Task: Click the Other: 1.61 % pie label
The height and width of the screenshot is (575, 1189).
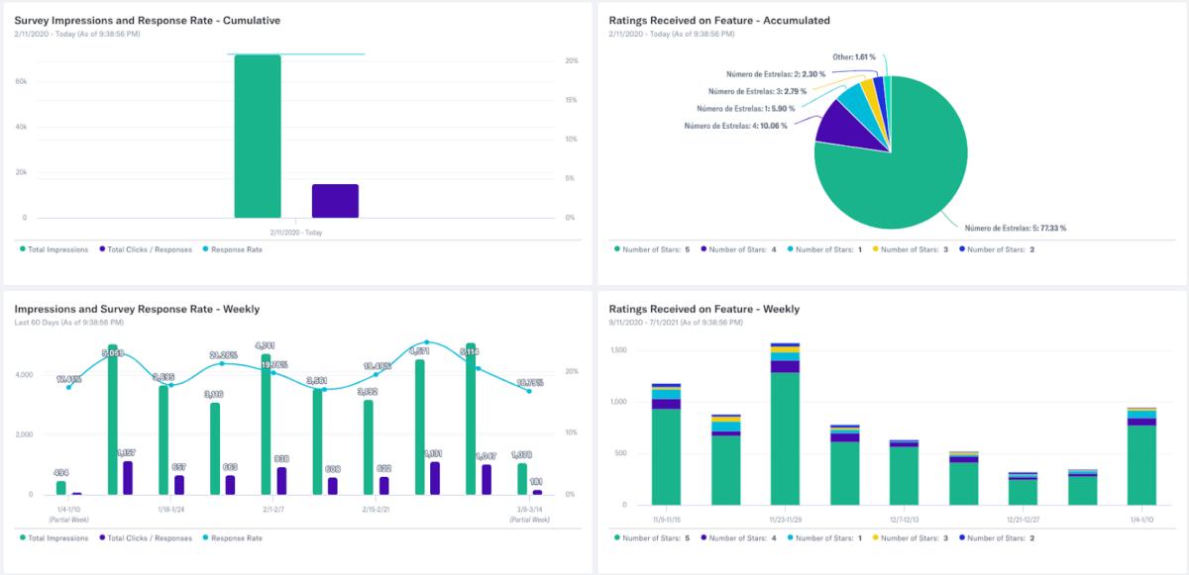Action: point(856,57)
